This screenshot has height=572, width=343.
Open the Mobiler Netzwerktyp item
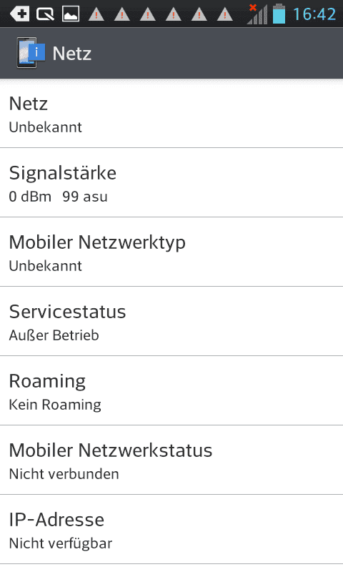click(x=171, y=252)
